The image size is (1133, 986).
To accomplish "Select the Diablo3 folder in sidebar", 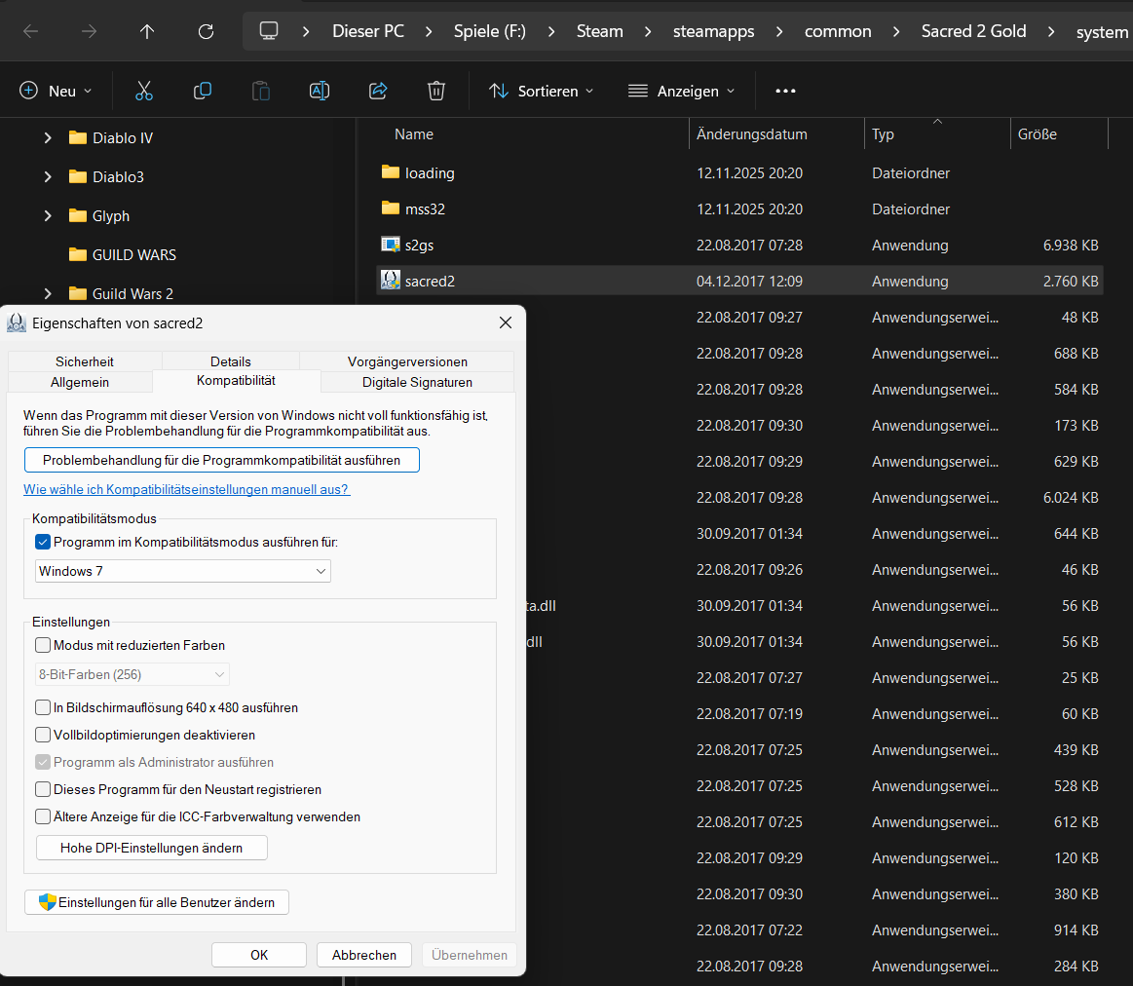I will click(106, 176).
